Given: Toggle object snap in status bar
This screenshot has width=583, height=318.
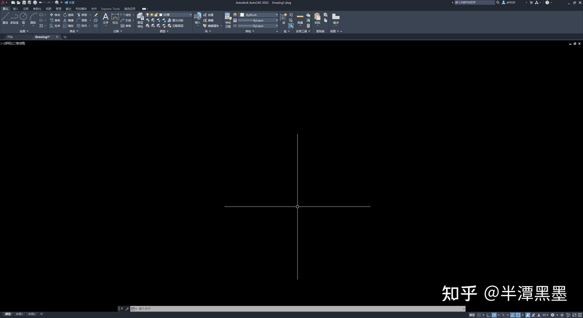Looking at the screenshot, I should click(519, 314).
